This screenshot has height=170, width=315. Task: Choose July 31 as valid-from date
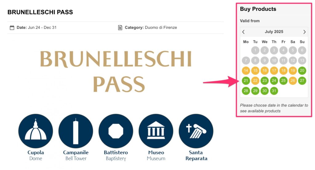pyautogui.click(x=274, y=91)
